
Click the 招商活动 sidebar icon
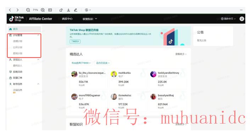(10, 72)
